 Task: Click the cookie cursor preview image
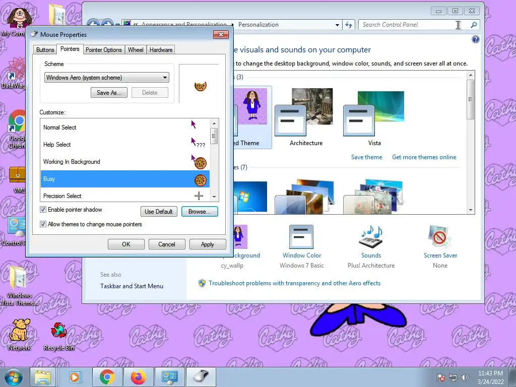pos(200,87)
